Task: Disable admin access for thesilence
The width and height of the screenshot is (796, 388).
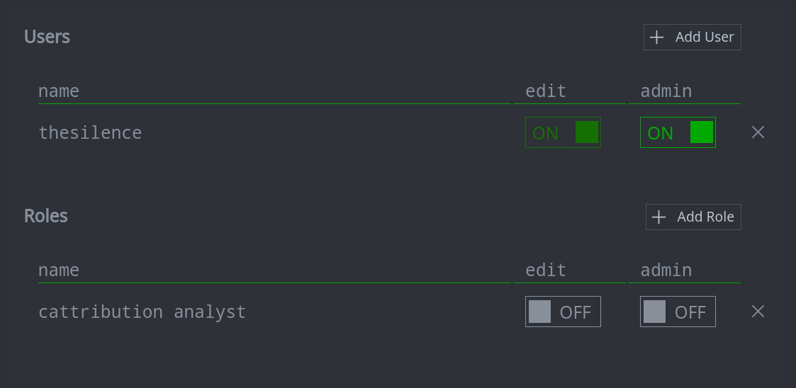Action: pos(678,132)
